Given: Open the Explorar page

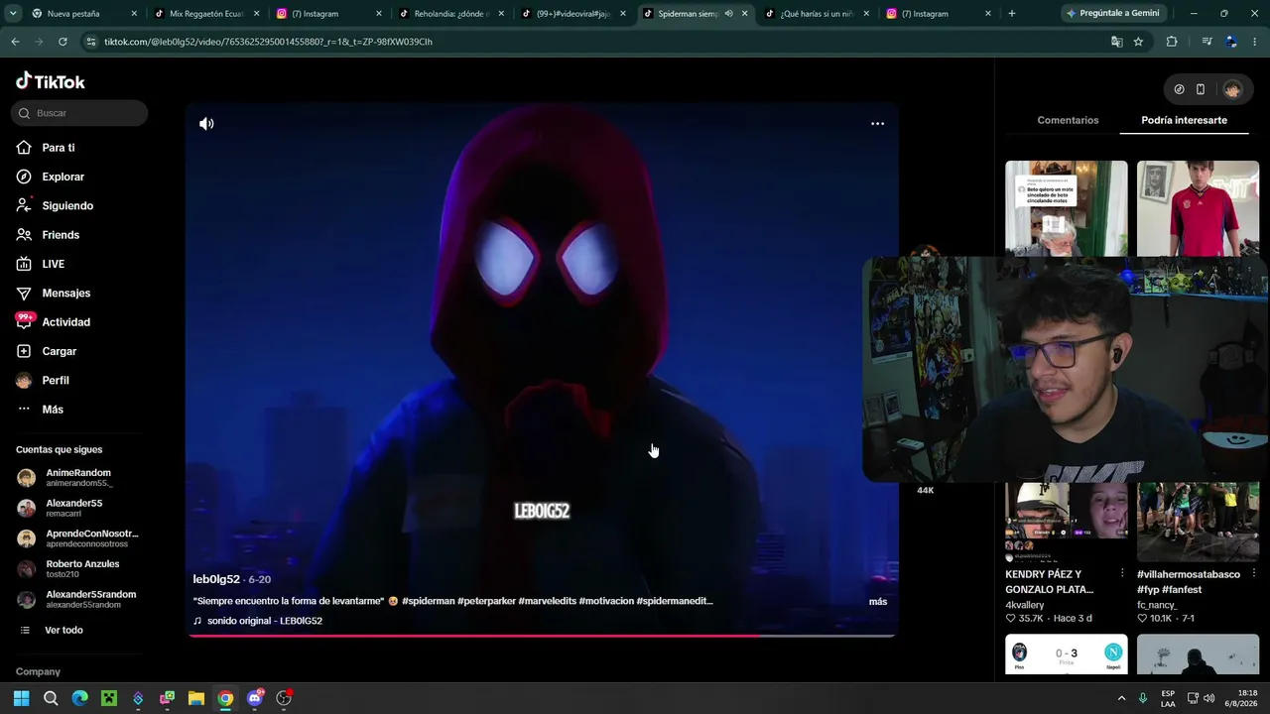Looking at the screenshot, I should (63, 177).
